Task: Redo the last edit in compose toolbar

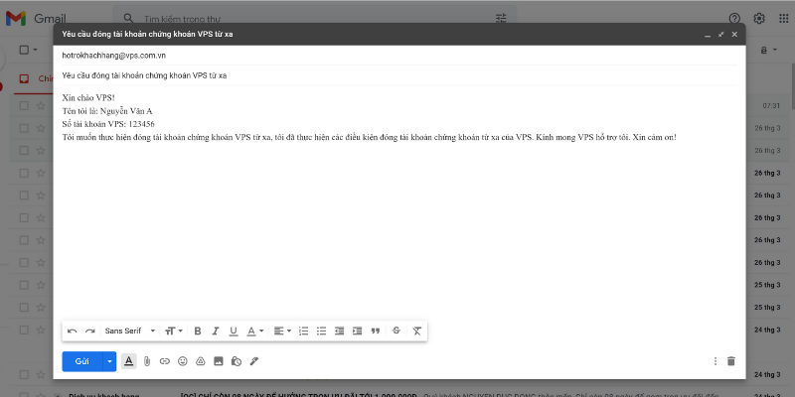Action: [x=90, y=331]
